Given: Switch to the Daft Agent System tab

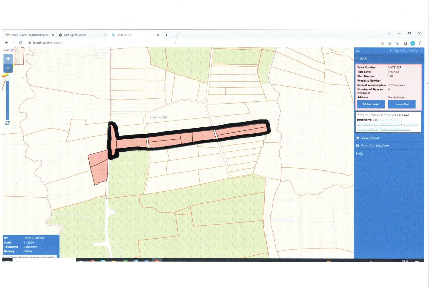Looking at the screenshot, I should coord(75,35).
